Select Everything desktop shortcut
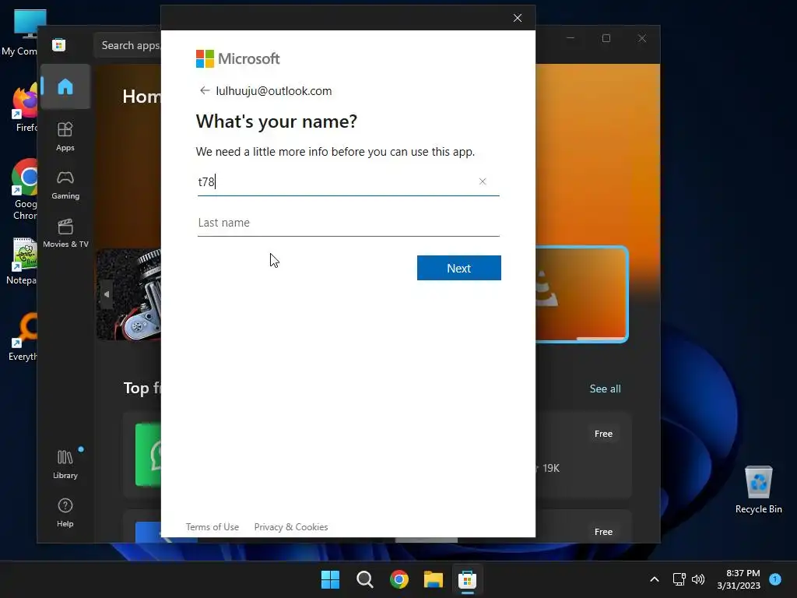Viewport: 797px width, 598px height. coord(23,336)
